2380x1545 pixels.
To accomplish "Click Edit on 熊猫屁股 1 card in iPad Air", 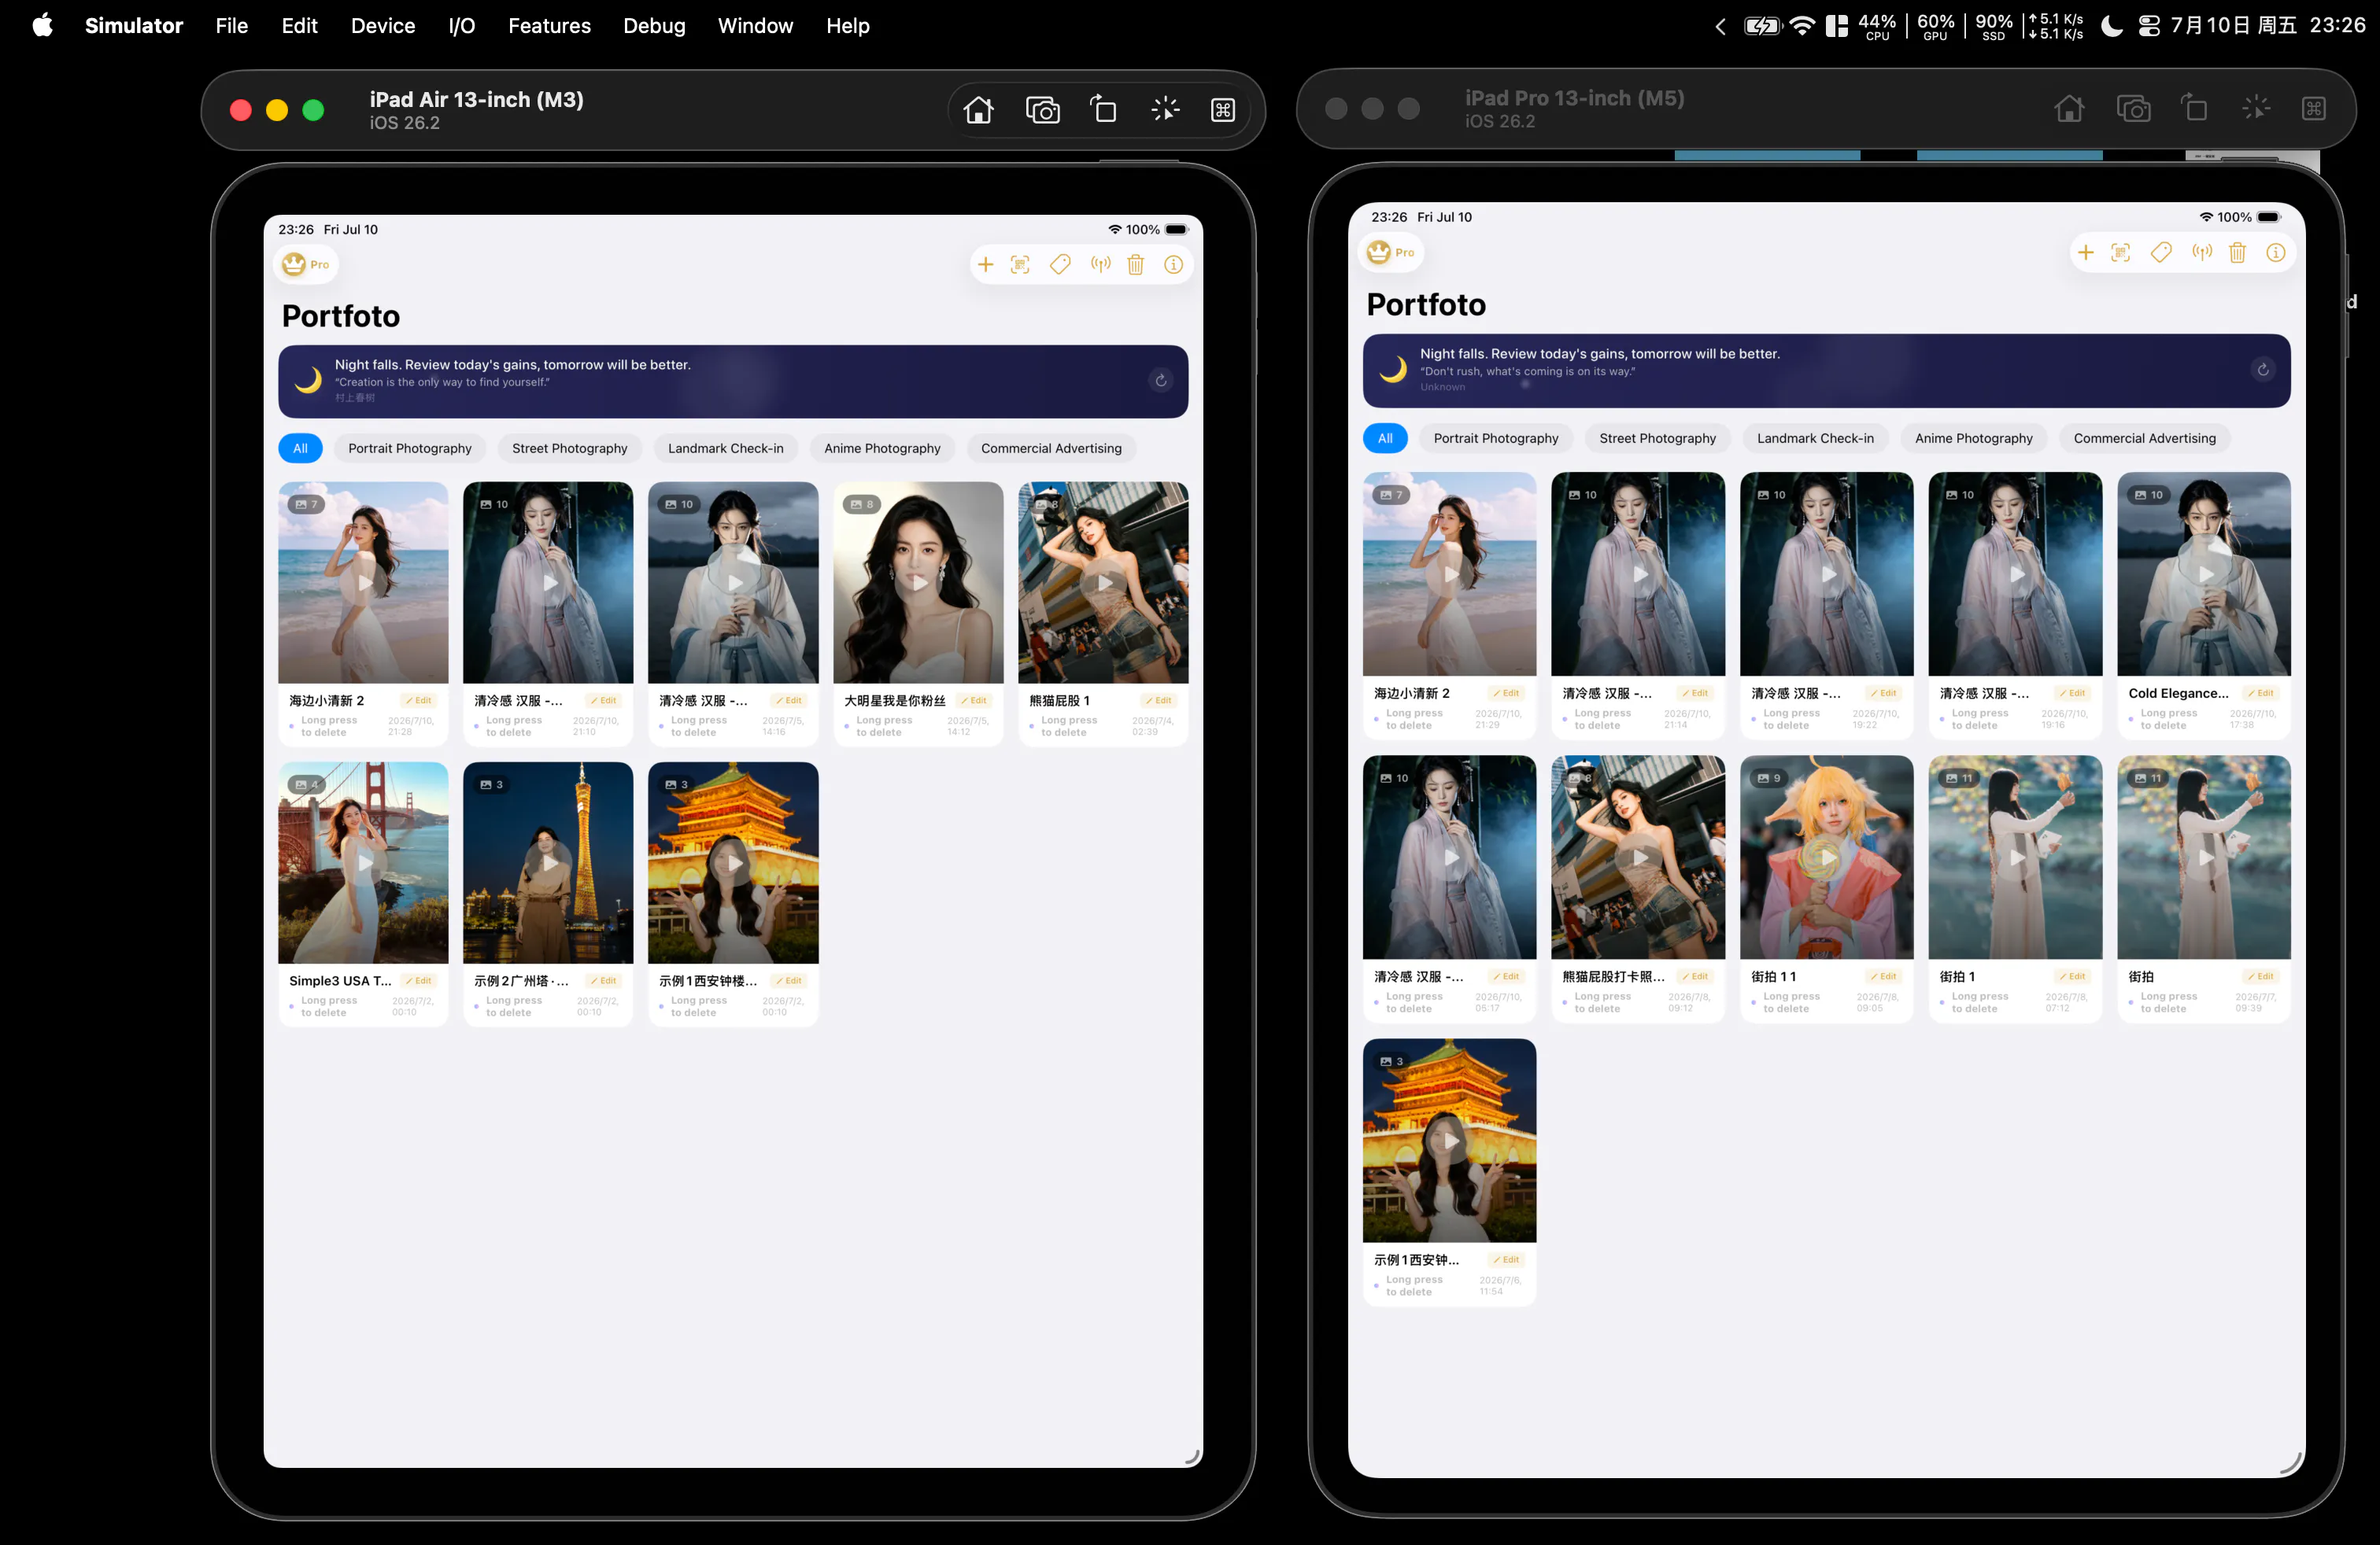I will click(x=1159, y=701).
